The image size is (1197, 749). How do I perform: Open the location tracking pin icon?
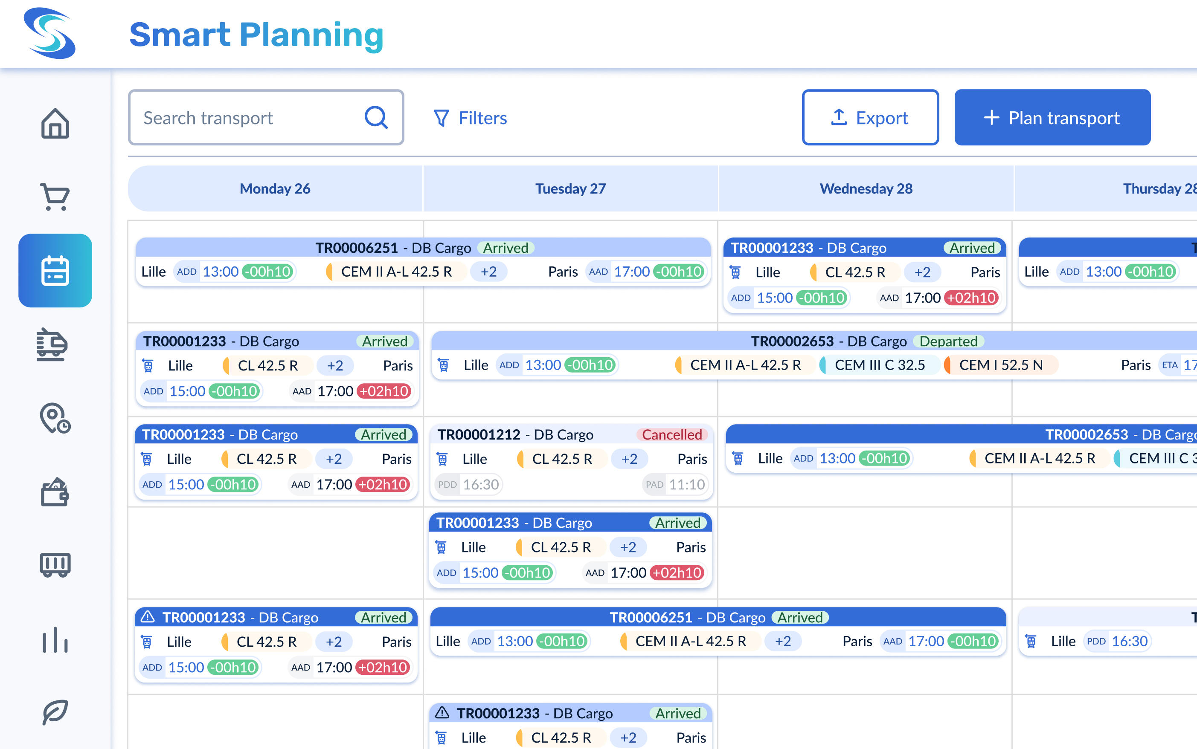[x=55, y=419]
